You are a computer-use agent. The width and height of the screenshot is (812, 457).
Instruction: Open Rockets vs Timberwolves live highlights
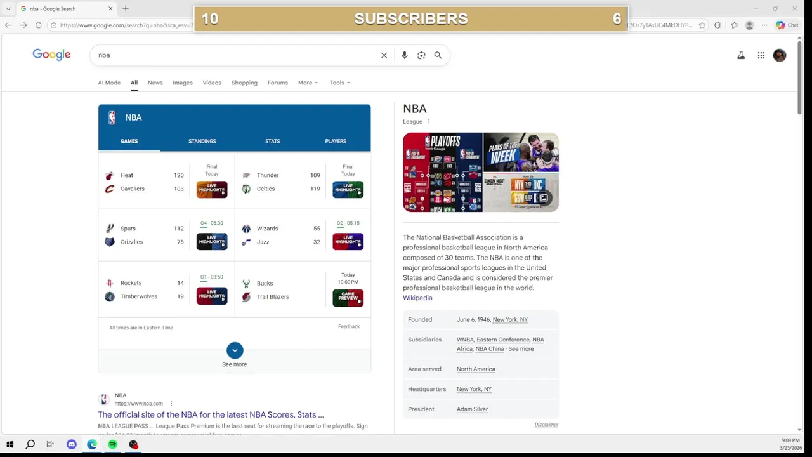pyautogui.click(x=212, y=296)
